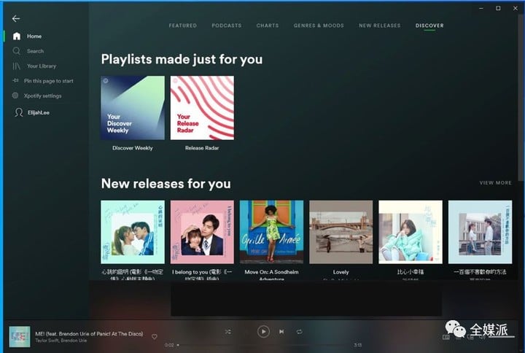Screen dimensions: 525x353
Task: Skip to the next track
Action: point(281,332)
